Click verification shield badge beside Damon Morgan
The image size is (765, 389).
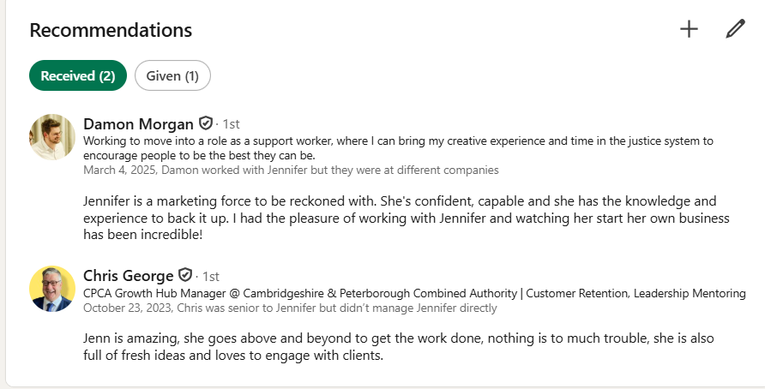[205, 123]
